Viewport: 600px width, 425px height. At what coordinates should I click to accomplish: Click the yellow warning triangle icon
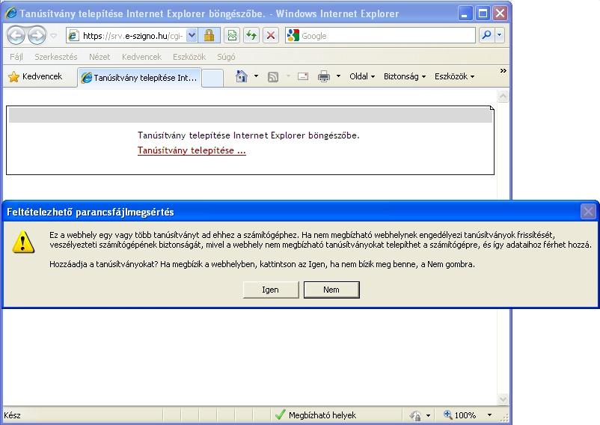tap(23, 242)
